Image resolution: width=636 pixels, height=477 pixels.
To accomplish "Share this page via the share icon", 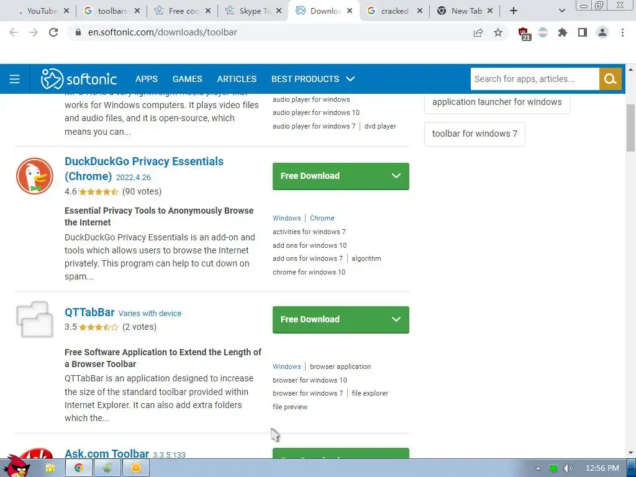I will point(478,32).
